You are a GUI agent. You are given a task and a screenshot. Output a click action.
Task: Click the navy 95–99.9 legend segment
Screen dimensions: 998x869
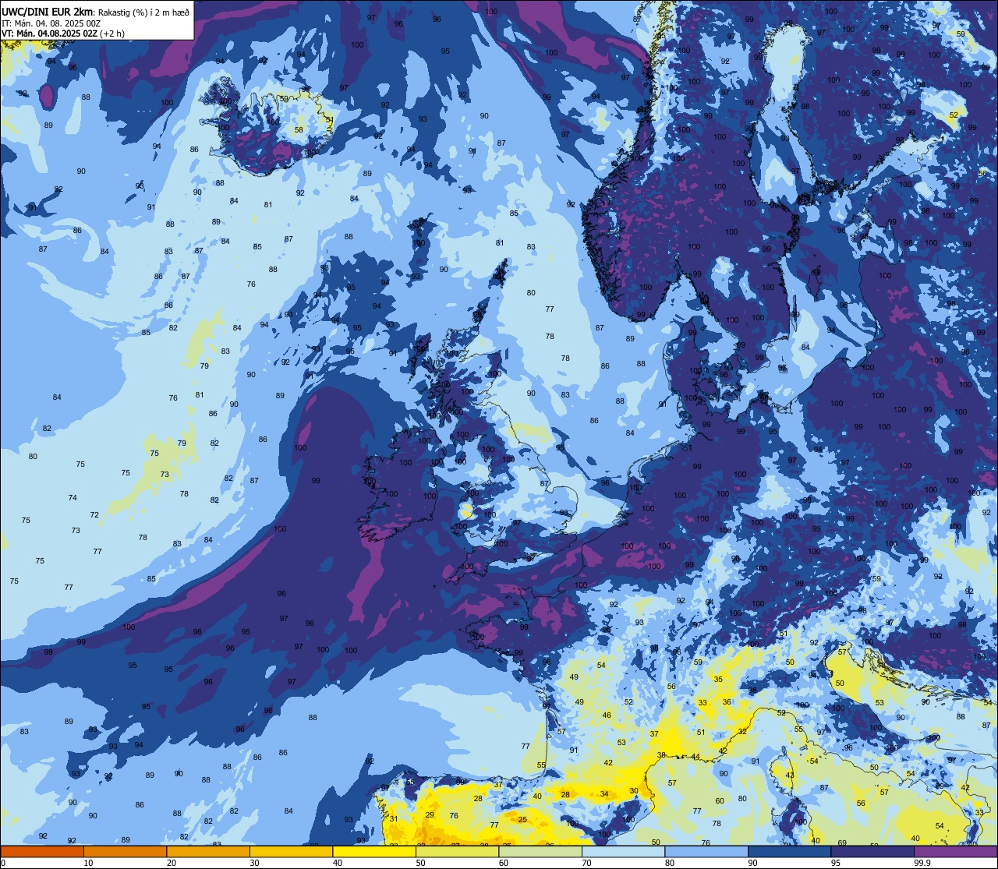coord(872,852)
